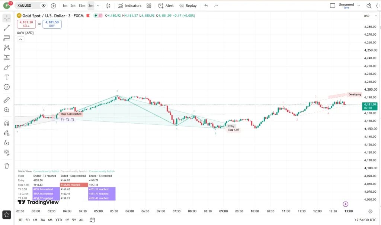
Task: Start bar Replay mode
Action: click(x=188, y=6)
